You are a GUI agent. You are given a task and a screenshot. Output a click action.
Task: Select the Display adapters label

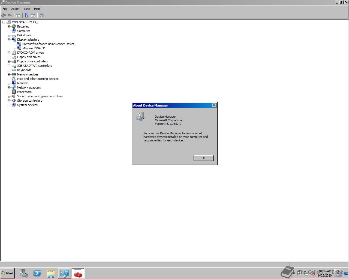click(x=28, y=40)
